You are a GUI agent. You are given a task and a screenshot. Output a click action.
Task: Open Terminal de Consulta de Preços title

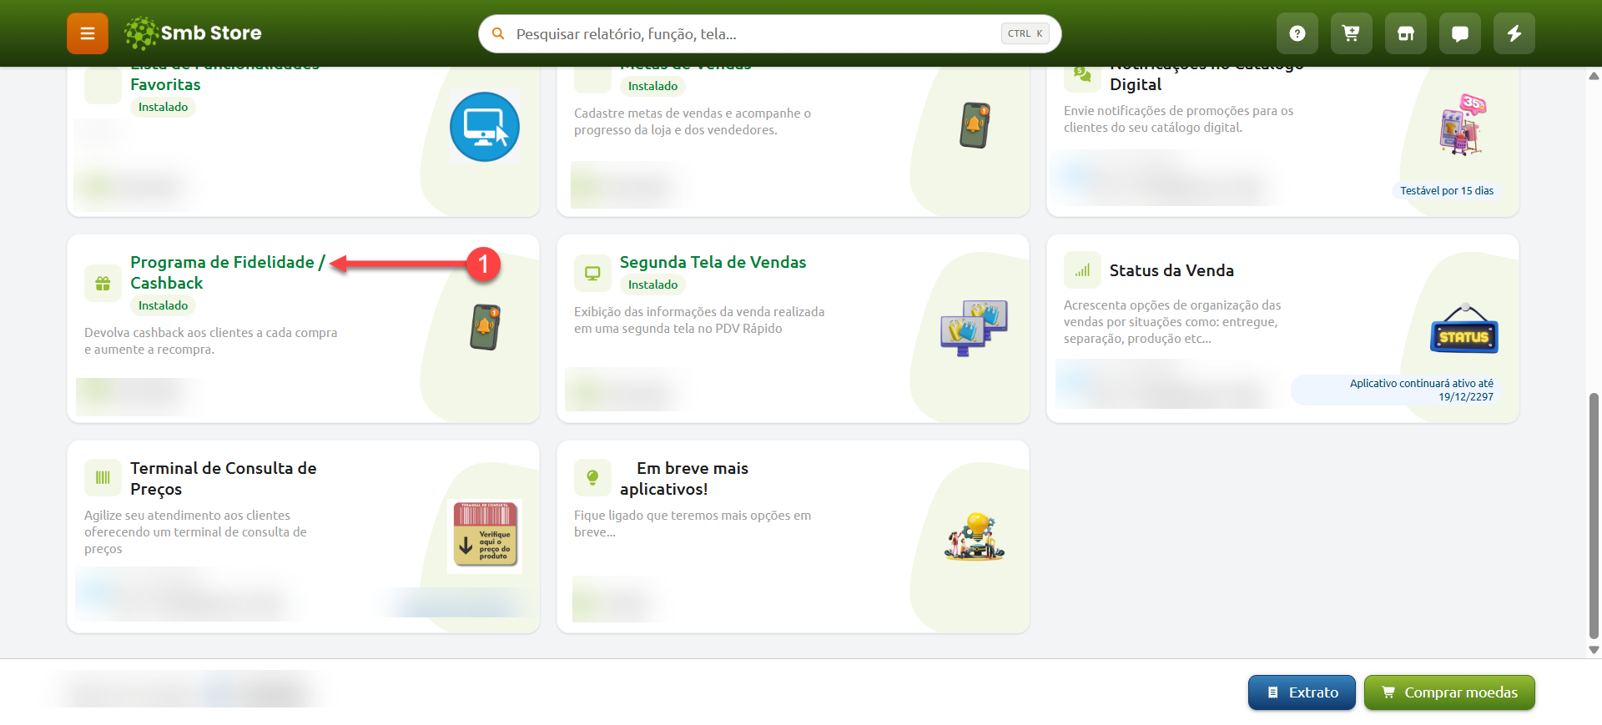[x=224, y=479]
